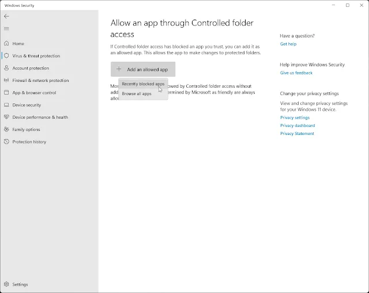
Task: Click Add an allowed app button
Action: pos(143,69)
